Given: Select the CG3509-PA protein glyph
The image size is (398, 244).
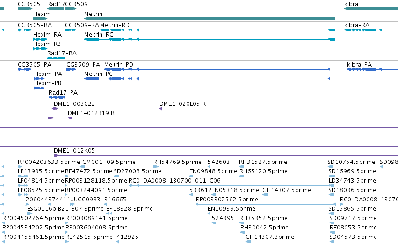Looking at the screenshot, I should coord(71,69).
